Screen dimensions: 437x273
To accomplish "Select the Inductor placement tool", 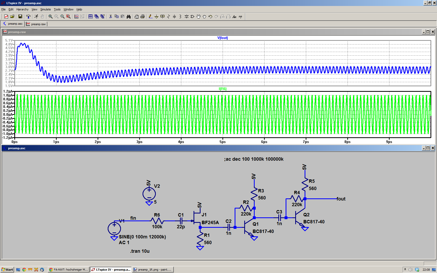I will click(180, 17).
